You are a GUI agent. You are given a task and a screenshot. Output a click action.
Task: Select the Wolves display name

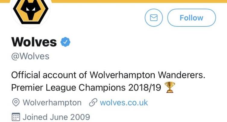34,42
